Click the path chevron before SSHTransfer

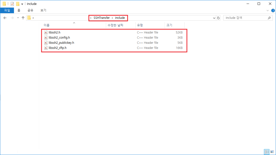[91, 18]
